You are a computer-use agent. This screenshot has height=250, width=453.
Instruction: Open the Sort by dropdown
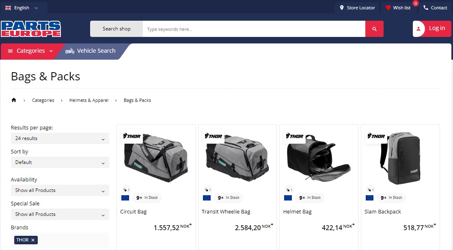60,162
